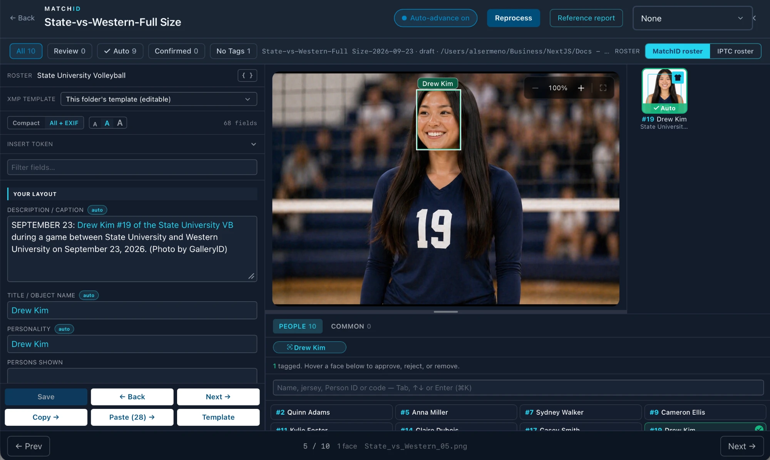Viewport: 770px width, 460px height.
Task: Select the largest font size A
Action: (x=120, y=123)
